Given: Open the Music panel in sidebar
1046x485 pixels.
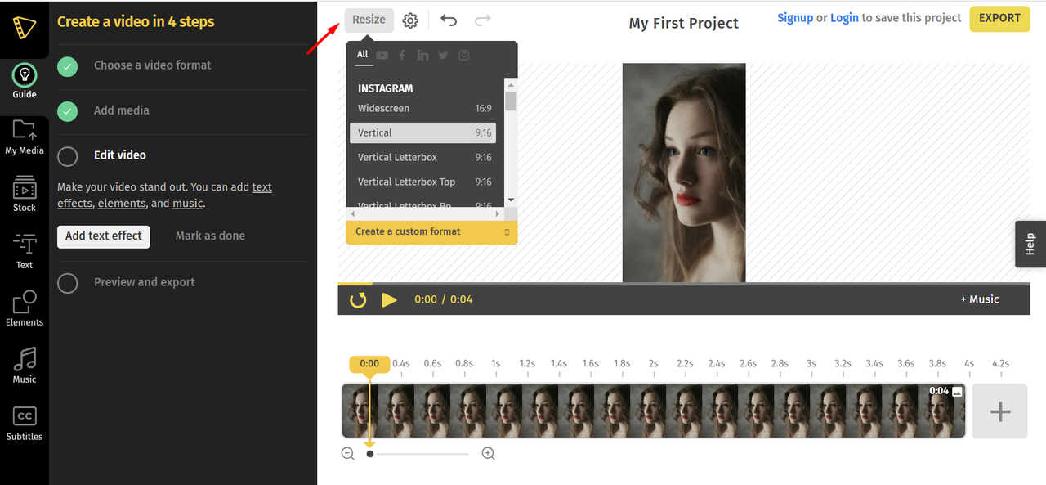Looking at the screenshot, I should [25, 366].
